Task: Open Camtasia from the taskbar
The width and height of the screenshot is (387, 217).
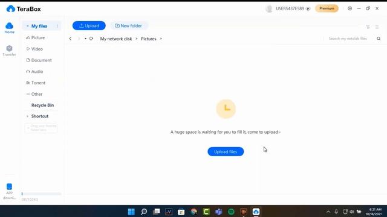Action: pos(206,212)
